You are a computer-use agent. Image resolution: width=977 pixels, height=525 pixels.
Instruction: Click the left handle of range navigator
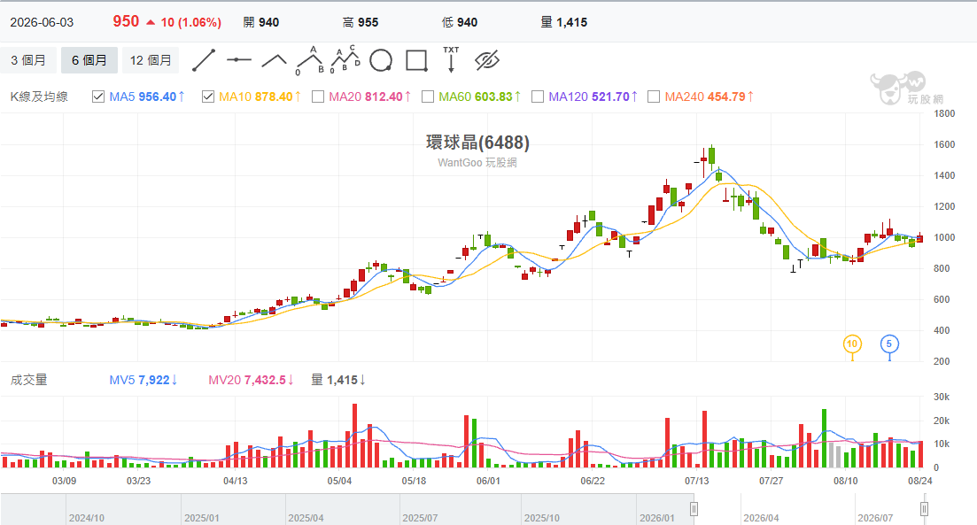tap(694, 509)
